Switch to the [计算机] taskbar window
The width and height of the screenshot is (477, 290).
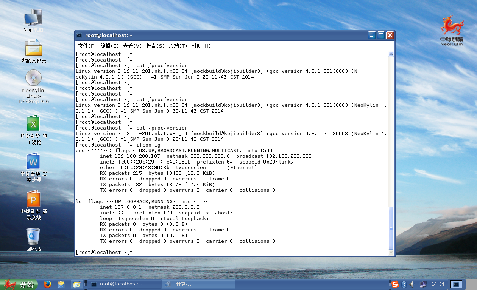(198, 284)
